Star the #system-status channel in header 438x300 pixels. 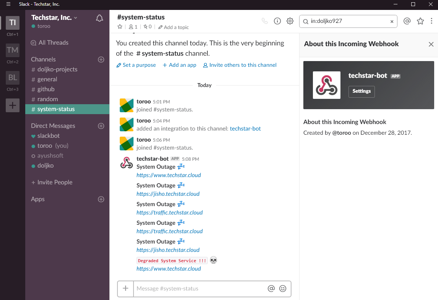pos(120,27)
